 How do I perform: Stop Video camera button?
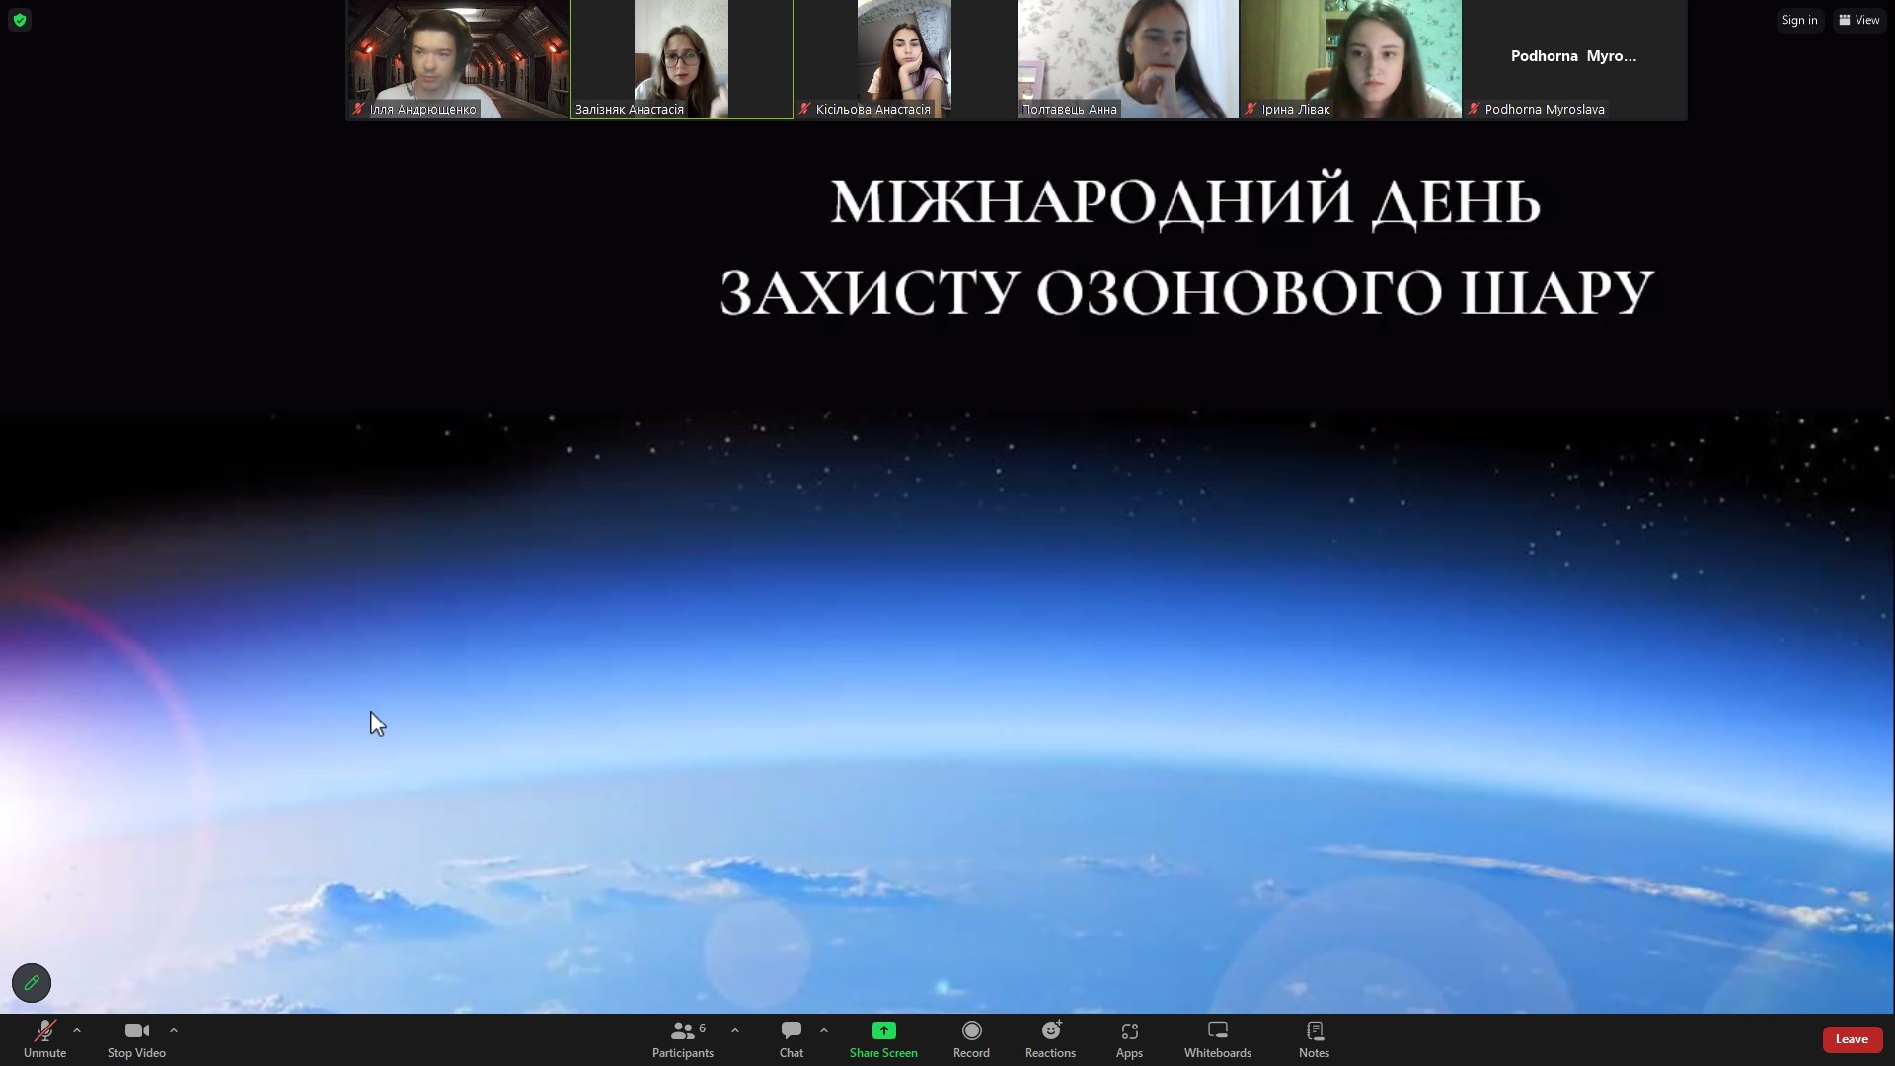pos(136,1039)
